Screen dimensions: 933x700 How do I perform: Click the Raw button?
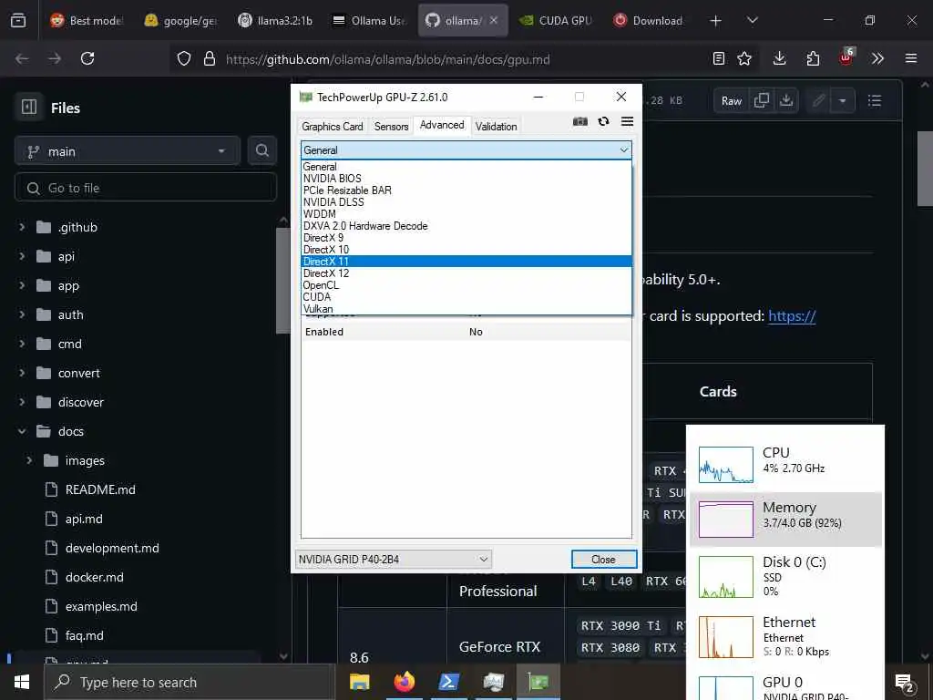click(x=732, y=100)
